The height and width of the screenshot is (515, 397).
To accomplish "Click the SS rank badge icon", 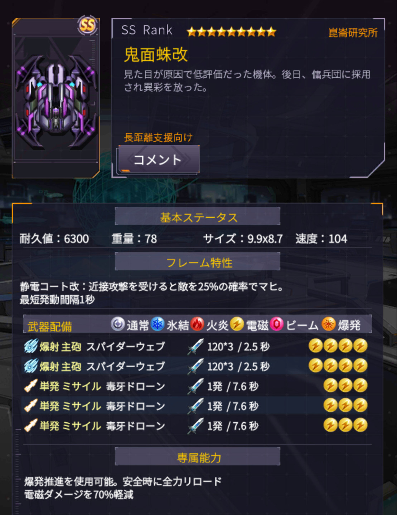I will click(x=87, y=25).
